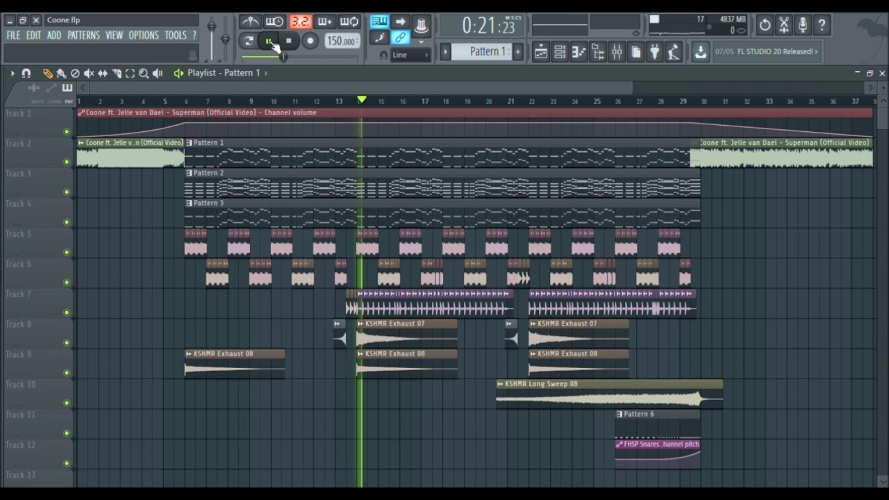This screenshot has height=500, width=889.
Task: Open the EDIT menu
Action: 33,35
